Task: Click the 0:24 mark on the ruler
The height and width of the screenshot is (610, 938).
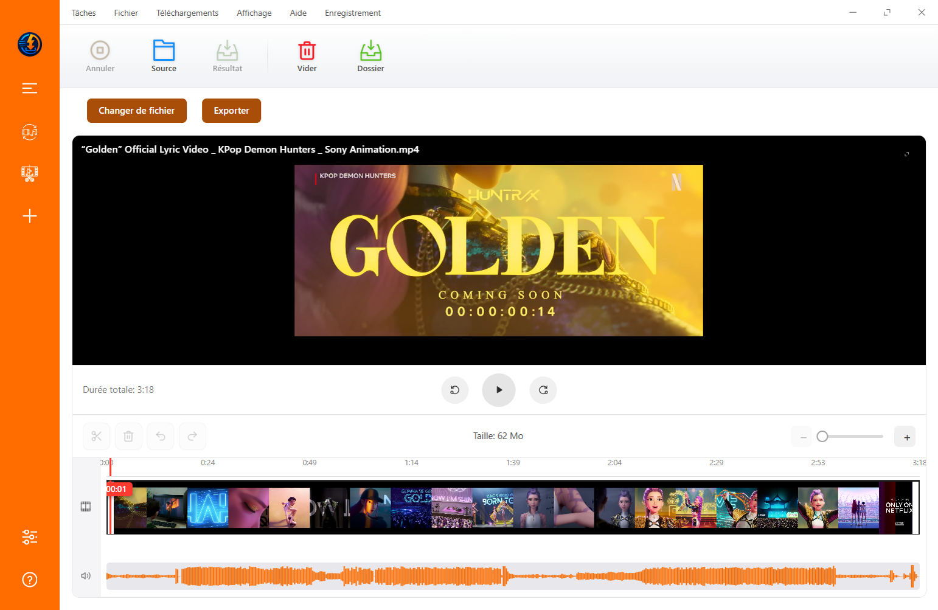Action: (x=208, y=463)
